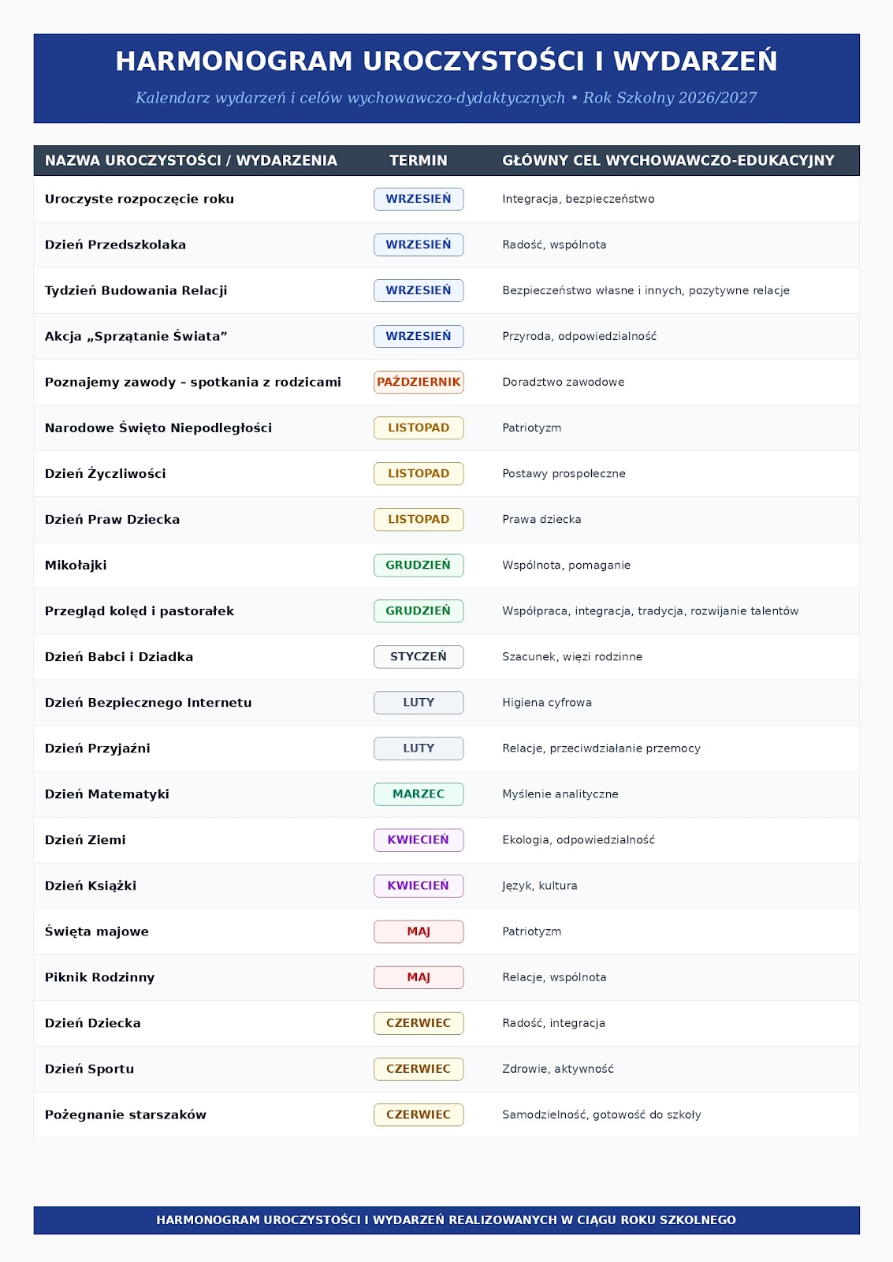Click LISTOPAD badge beside Dzień Życzliwości
893x1262 pixels.
point(419,473)
